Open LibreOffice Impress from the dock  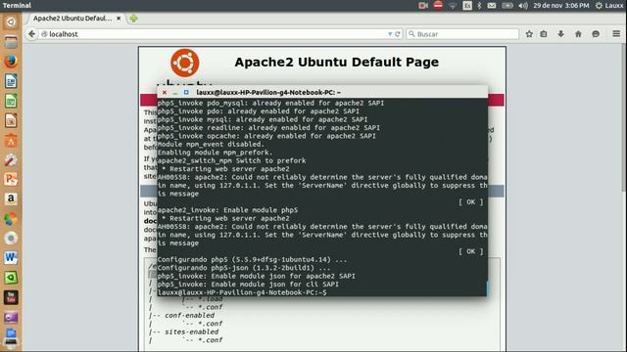point(11,120)
